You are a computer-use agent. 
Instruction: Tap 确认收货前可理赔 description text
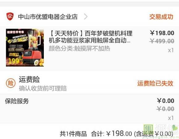43,88
